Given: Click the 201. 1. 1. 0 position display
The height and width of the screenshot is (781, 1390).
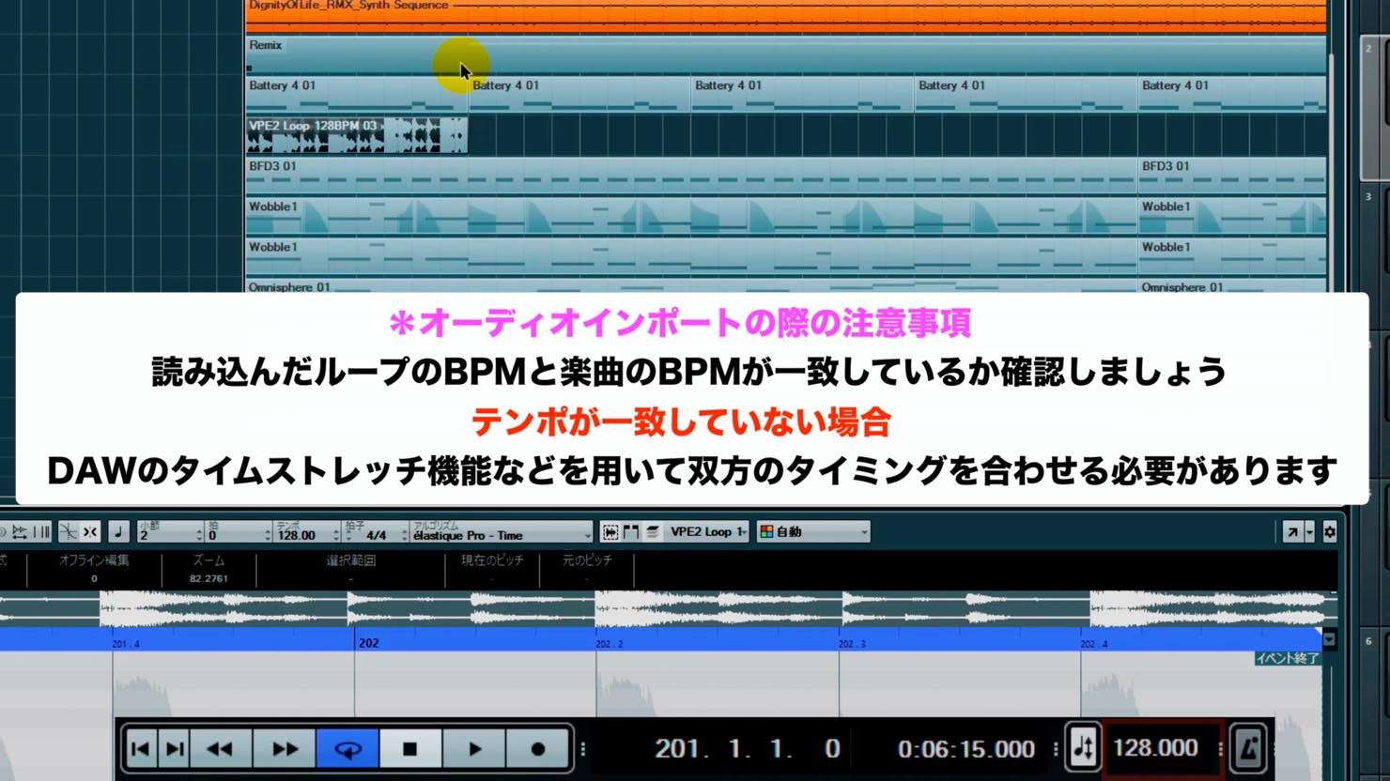Looking at the screenshot, I should (748, 749).
